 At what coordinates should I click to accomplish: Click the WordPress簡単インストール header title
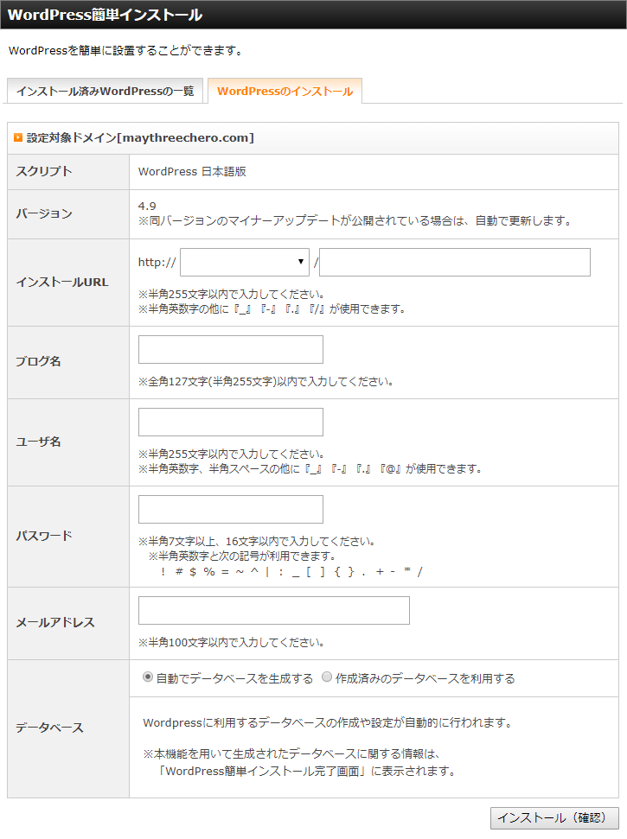point(105,15)
